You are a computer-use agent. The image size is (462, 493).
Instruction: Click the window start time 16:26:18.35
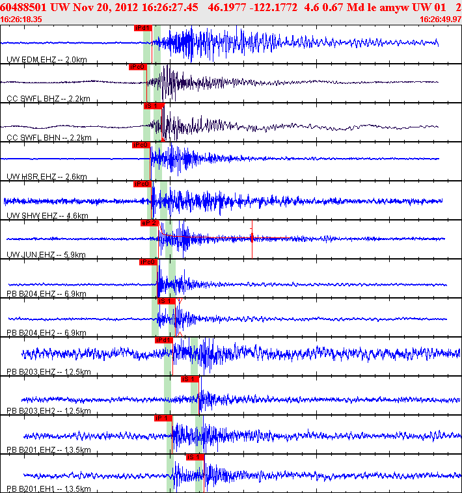click(21, 19)
